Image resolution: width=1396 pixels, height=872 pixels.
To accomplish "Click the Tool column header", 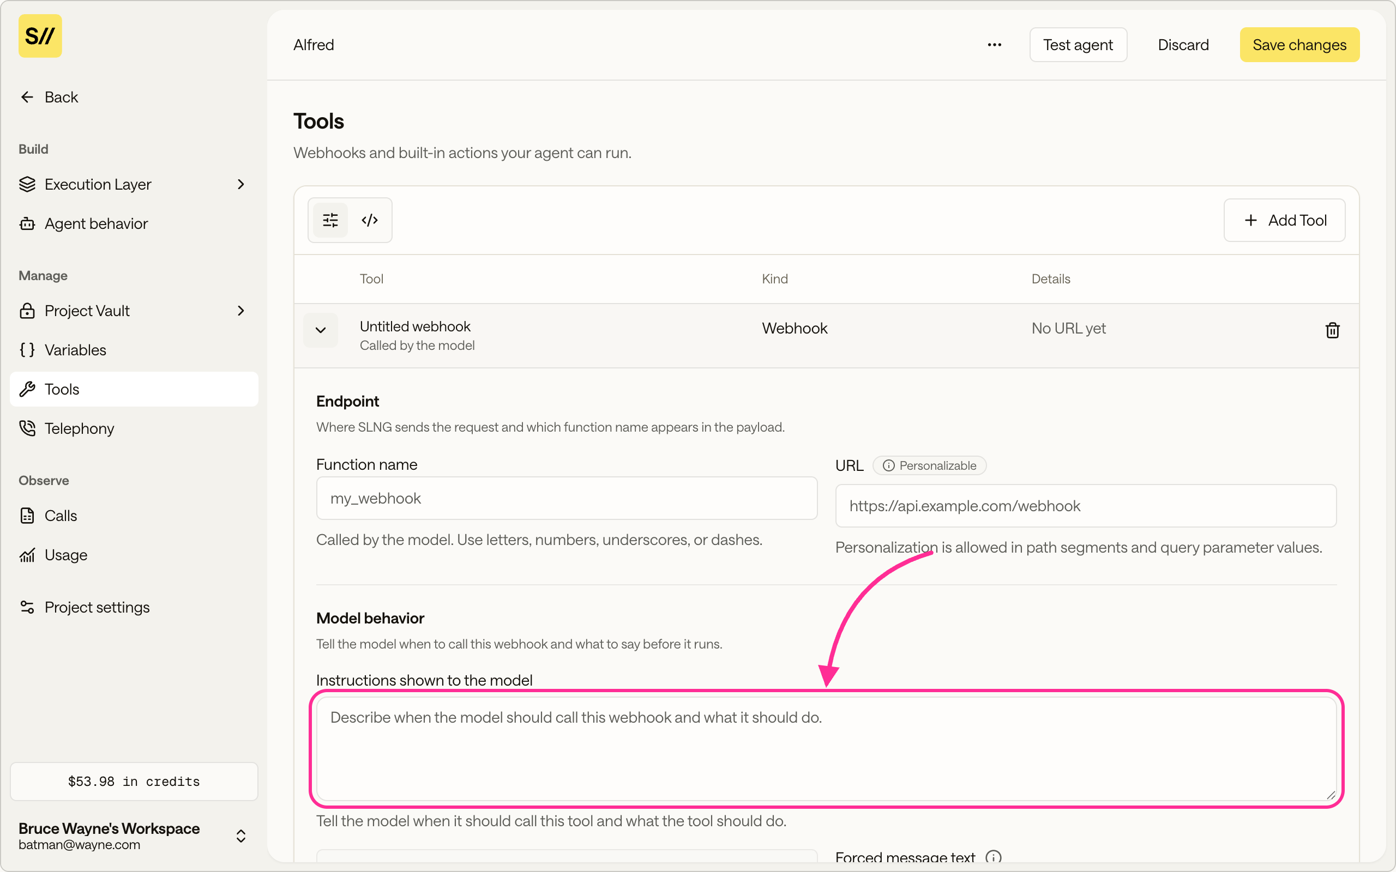I will pyautogui.click(x=371, y=278).
